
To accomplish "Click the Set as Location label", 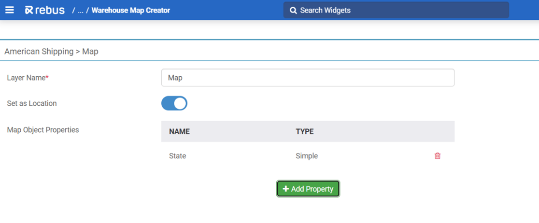I will [x=32, y=103].
